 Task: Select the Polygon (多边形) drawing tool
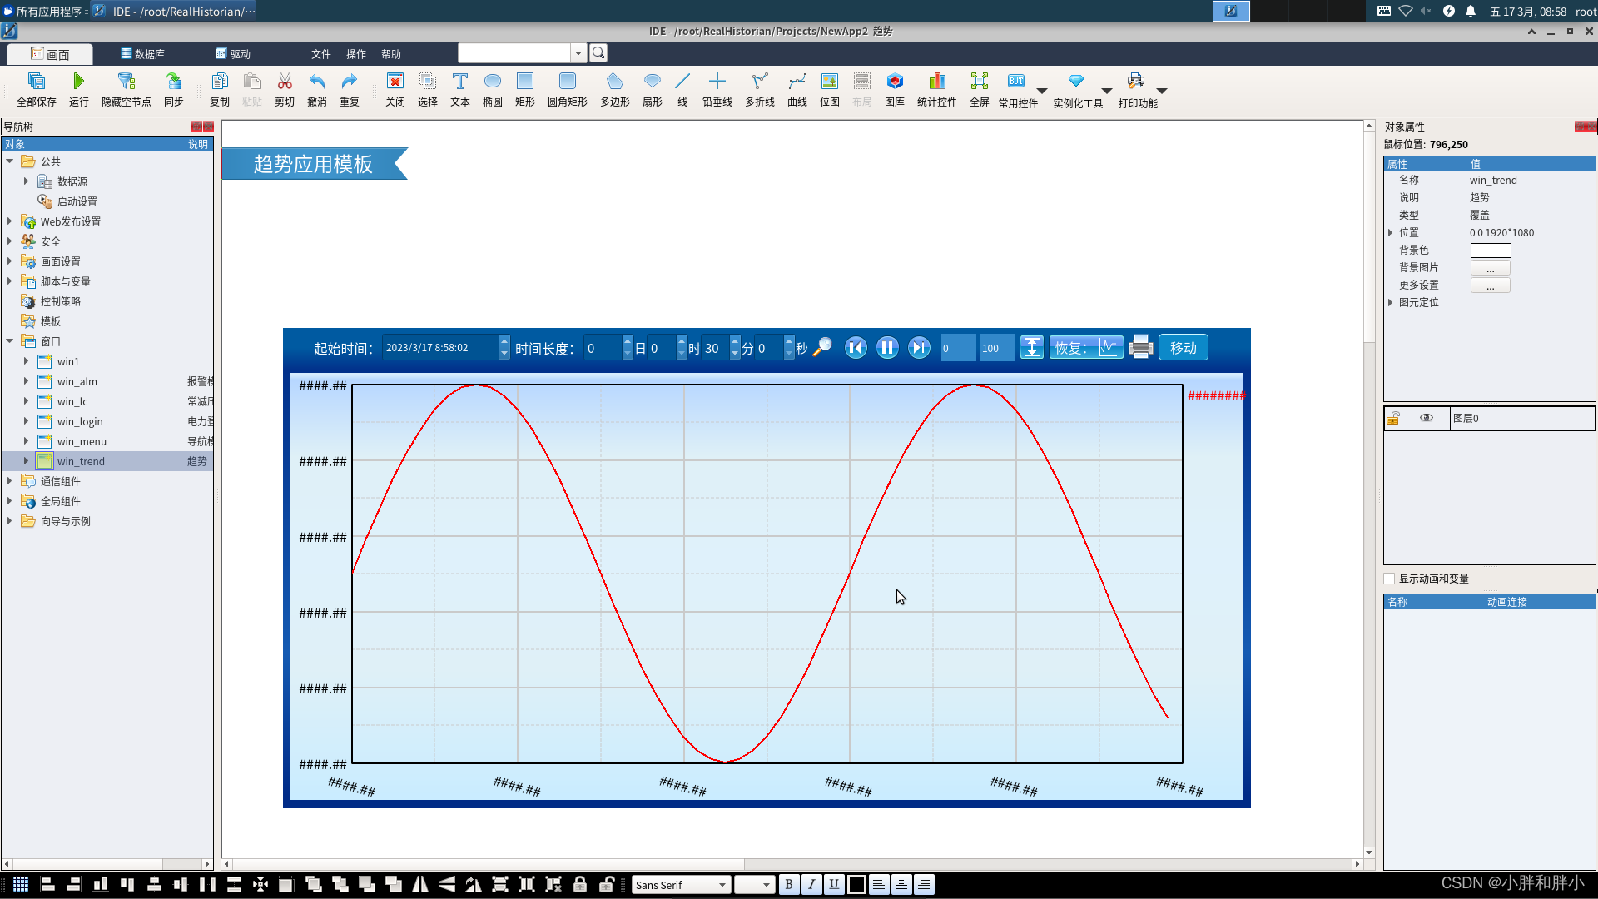pyautogui.click(x=614, y=82)
